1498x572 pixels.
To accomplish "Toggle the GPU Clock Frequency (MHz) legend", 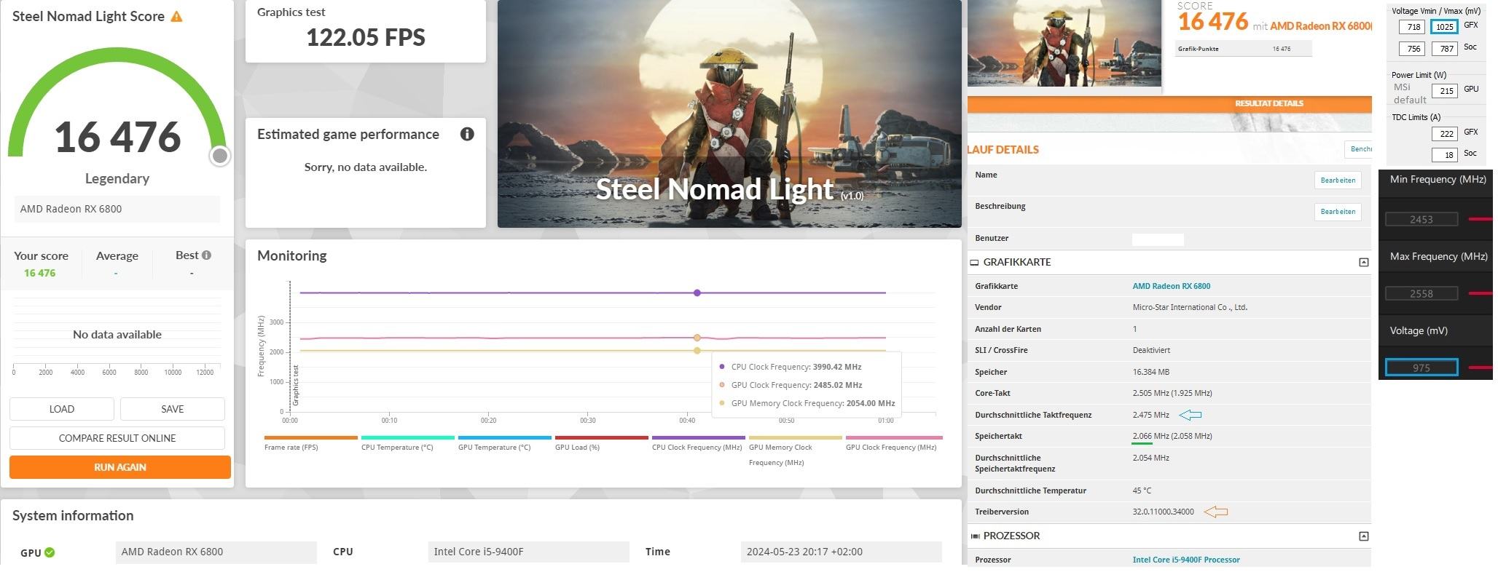I will click(894, 442).
